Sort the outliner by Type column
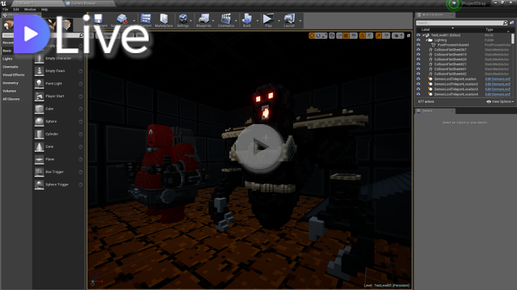517x290 pixels. (490, 30)
